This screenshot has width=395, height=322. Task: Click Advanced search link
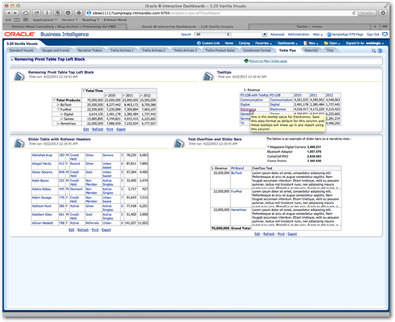tap(277, 34)
